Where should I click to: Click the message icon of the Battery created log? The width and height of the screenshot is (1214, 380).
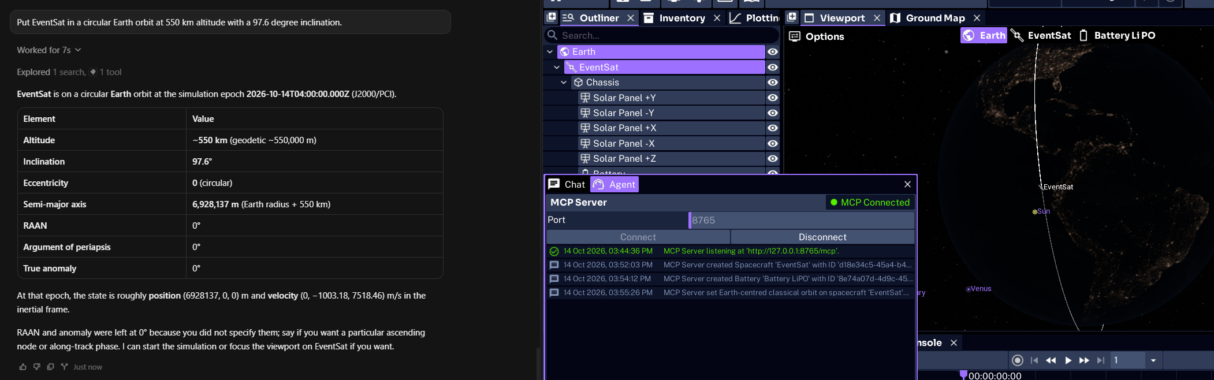click(x=554, y=279)
